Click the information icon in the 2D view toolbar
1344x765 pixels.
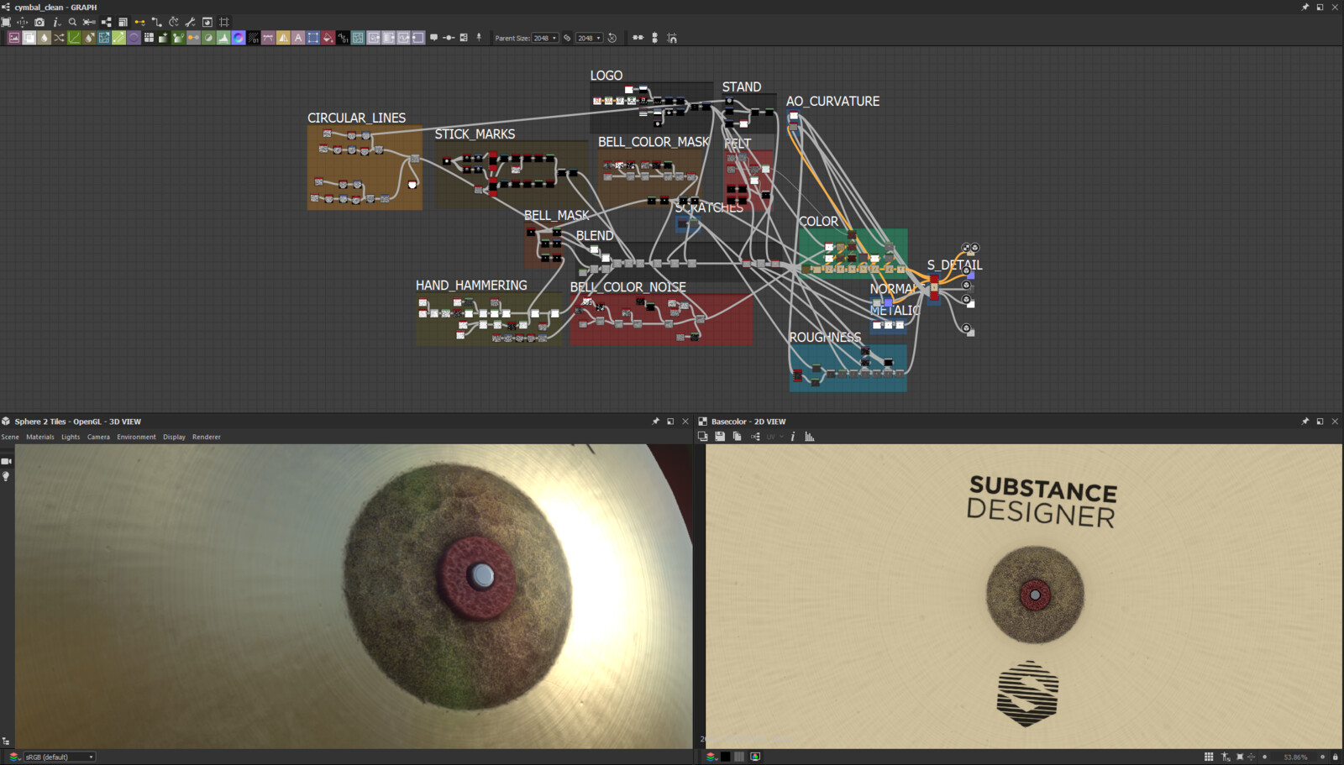[793, 437]
